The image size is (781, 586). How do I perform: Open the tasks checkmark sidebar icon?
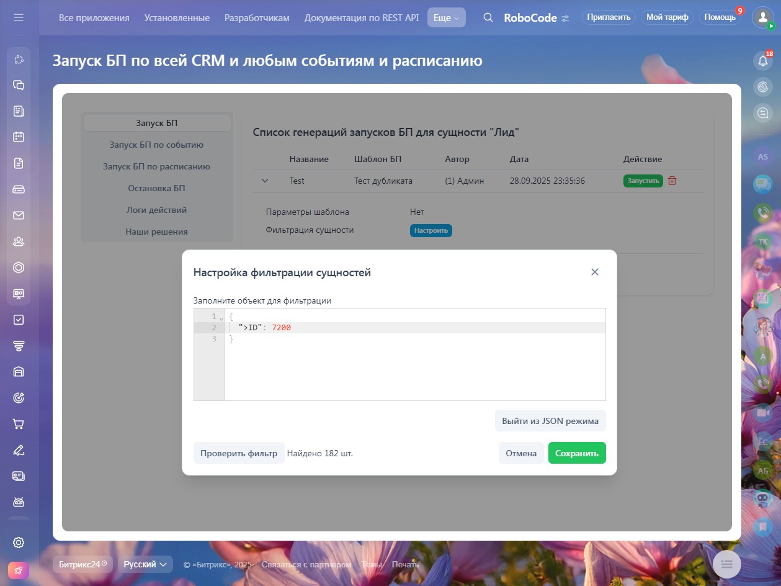click(19, 320)
